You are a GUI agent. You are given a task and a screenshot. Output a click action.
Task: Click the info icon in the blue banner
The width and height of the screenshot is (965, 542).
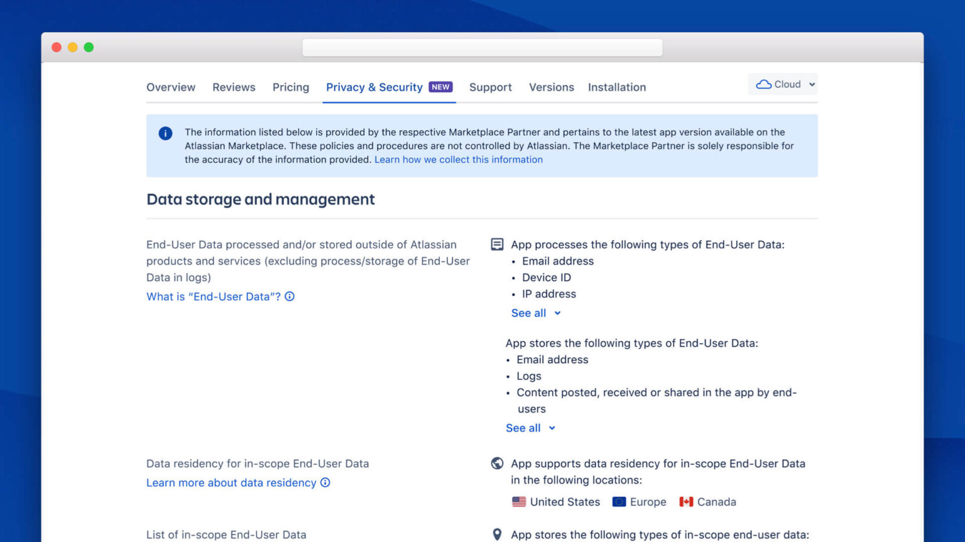[x=165, y=133]
